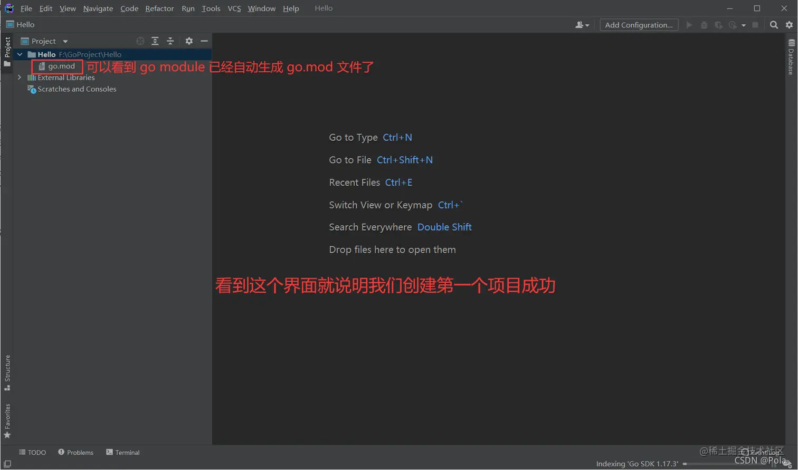This screenshot has height=470, width=798.
Task: Click the Select Opened File crosshair icon
Action: pyautogui.click(x=140, y=41)
